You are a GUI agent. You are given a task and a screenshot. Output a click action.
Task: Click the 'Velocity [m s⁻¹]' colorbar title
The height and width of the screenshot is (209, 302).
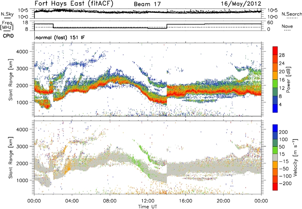tap(295, 157)
